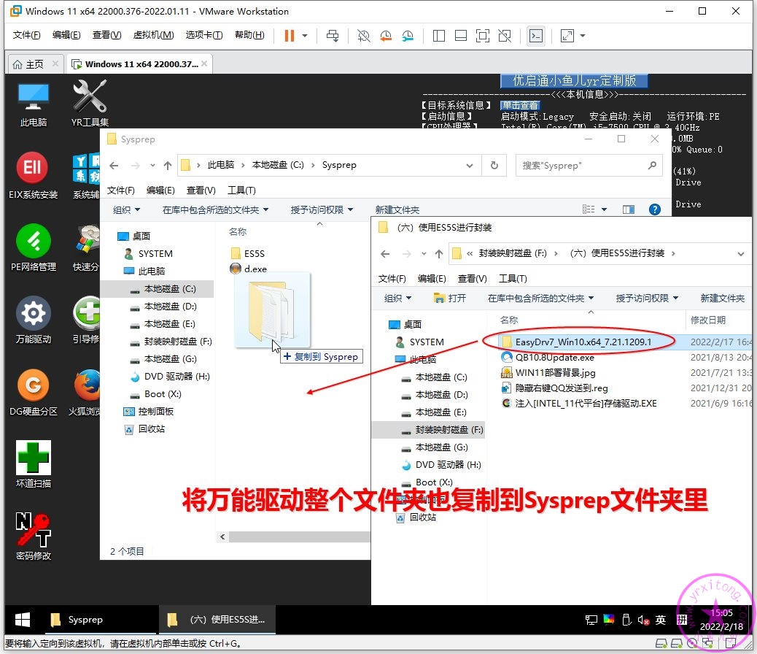Viewport: 757px width, 654px height.
Task: Open view options dropdown in Sysprep window
Action: (x=604, y=209)
